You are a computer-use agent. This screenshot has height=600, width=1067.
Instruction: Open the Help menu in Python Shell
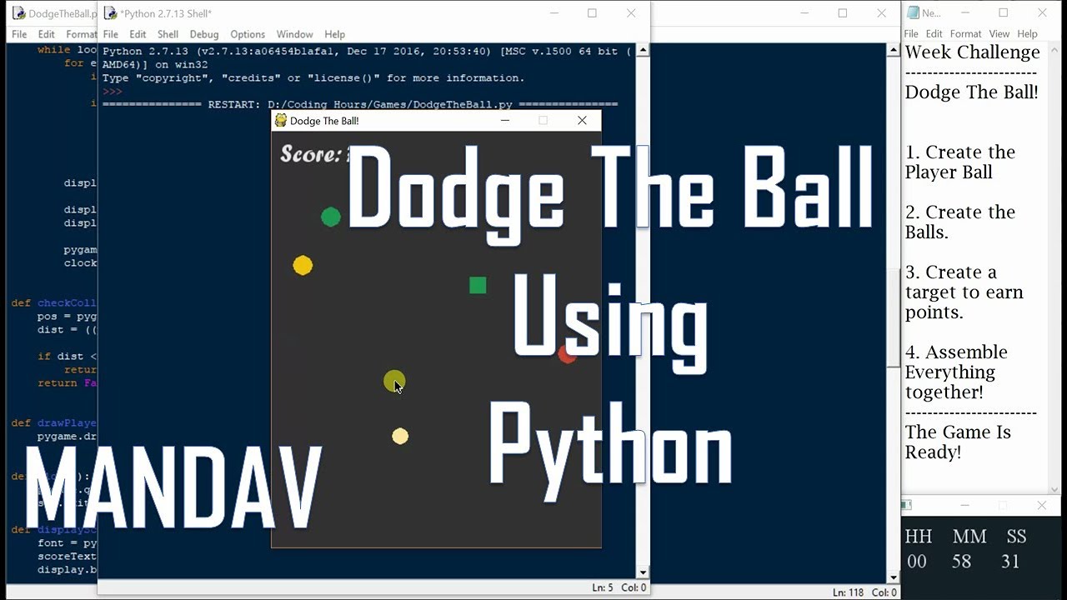coord(334,34)
